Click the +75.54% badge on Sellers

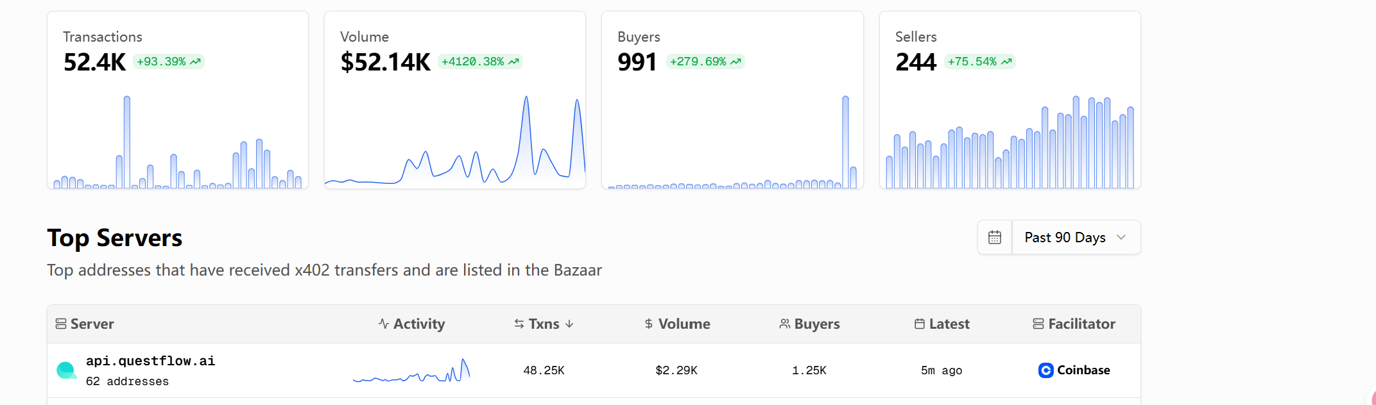point(980,62)
